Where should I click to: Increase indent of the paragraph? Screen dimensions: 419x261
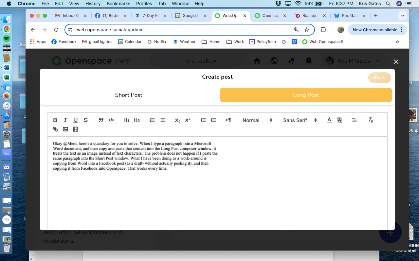[x=213, y=120]
